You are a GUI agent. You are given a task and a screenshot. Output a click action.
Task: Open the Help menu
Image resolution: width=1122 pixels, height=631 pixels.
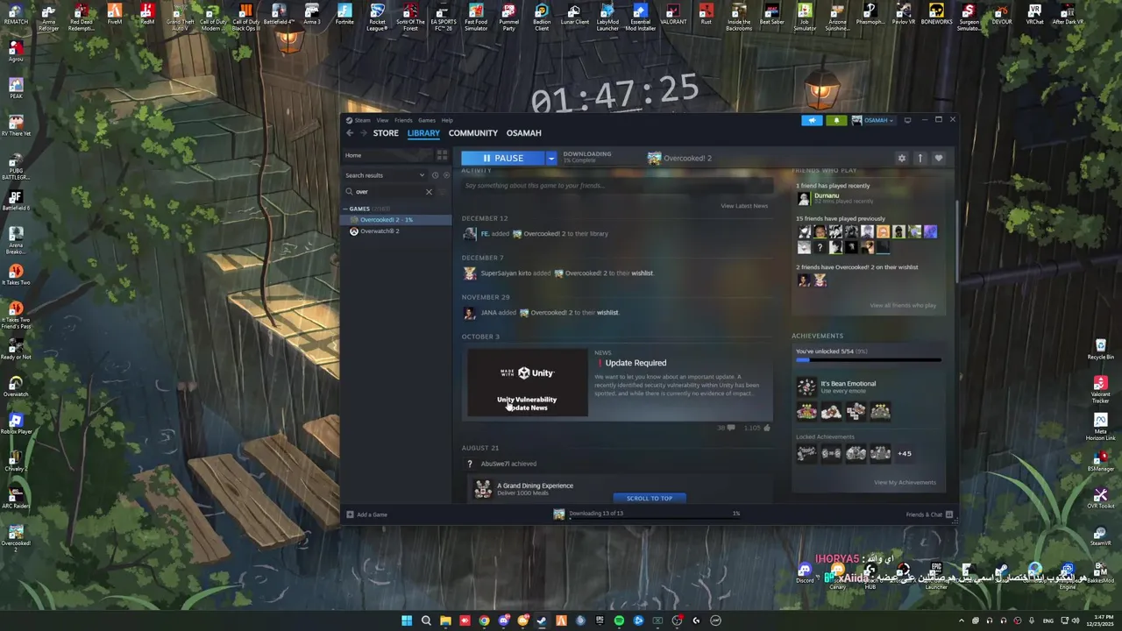[447, 120]
